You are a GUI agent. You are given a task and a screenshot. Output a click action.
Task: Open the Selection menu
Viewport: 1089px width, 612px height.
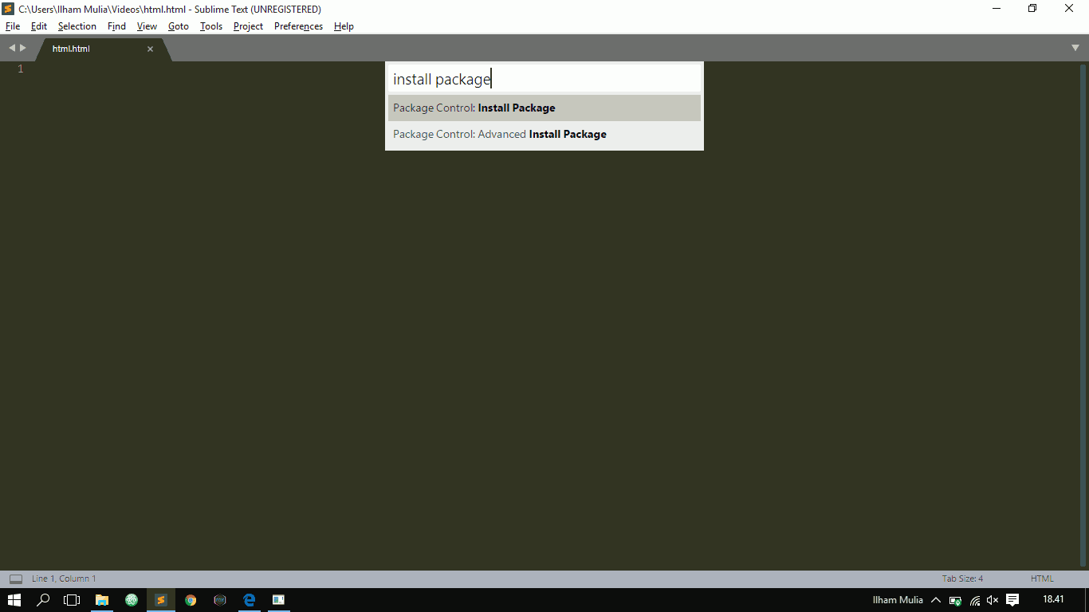coord(77,26)
